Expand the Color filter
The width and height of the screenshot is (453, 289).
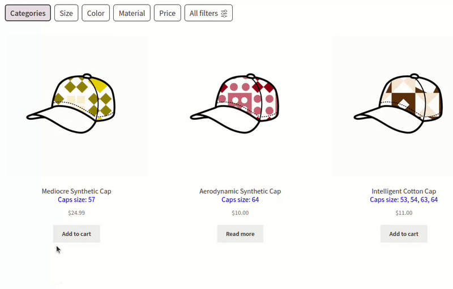[x=96, y=13]
